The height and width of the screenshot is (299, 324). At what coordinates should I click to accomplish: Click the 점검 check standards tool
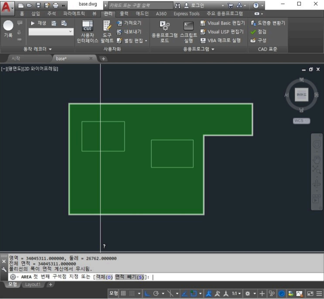(258, 32)
